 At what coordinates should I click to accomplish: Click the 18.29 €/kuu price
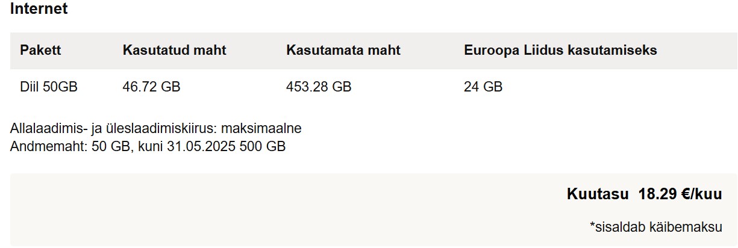pos(680,194)
